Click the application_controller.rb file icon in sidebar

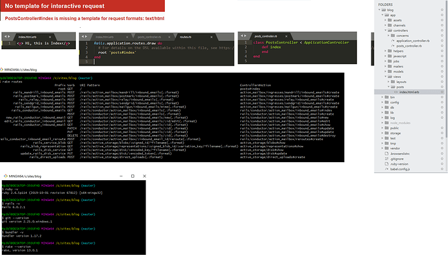393,41
